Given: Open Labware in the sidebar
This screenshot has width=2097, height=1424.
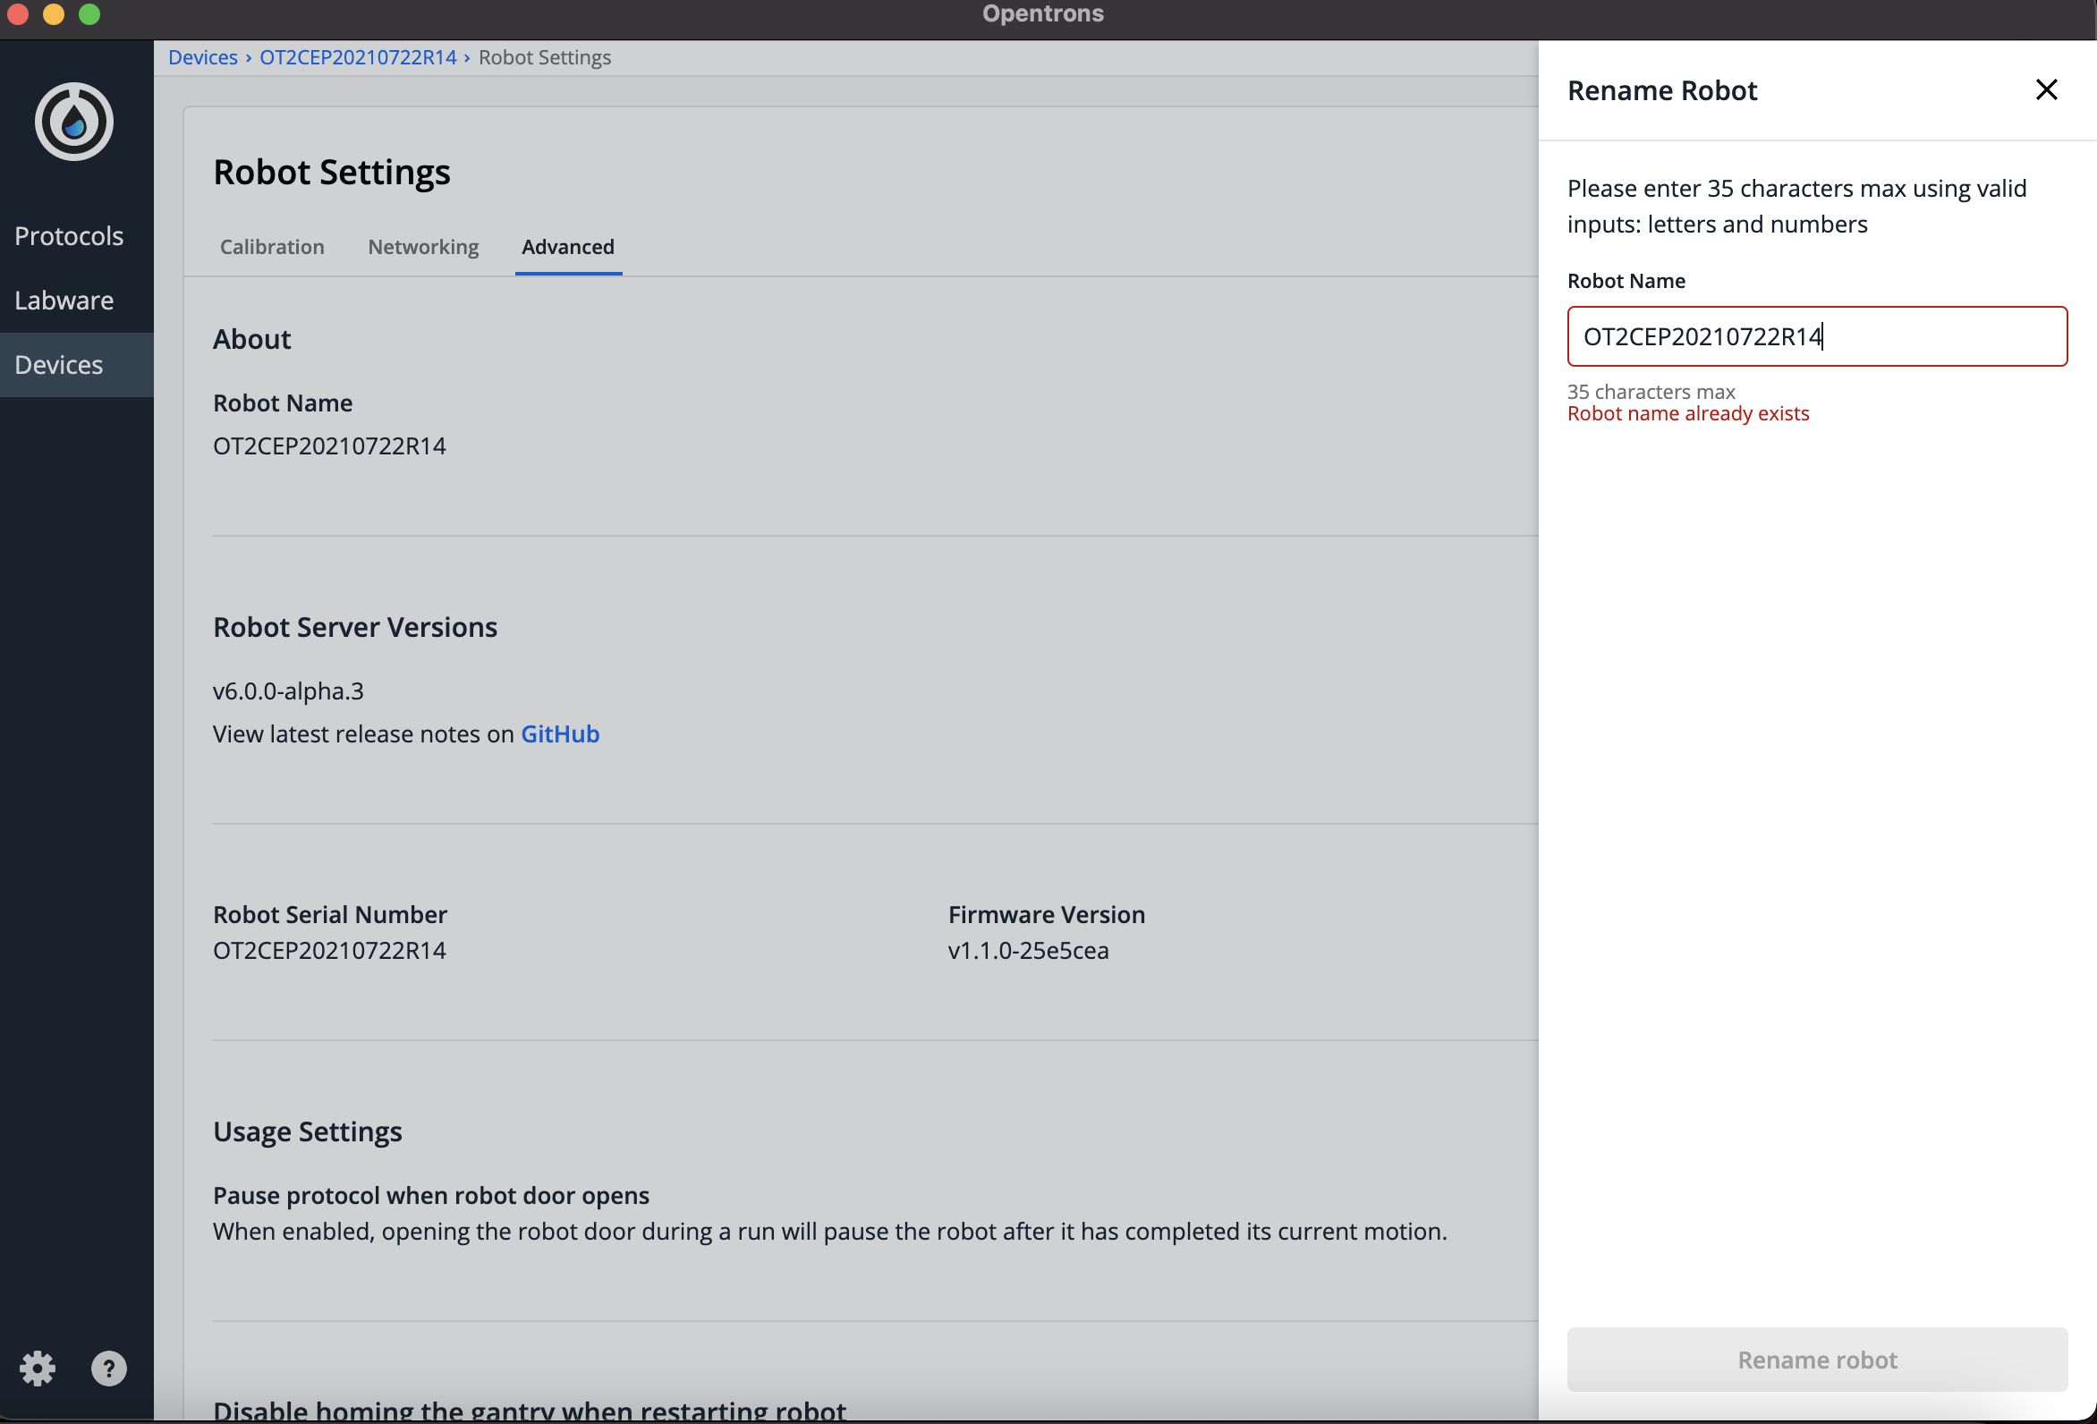Looking at the screenshot, I should click(x=64, y=301).
